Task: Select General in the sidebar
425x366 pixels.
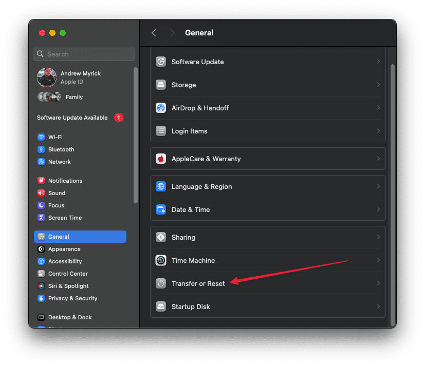Action: [80, 237]
